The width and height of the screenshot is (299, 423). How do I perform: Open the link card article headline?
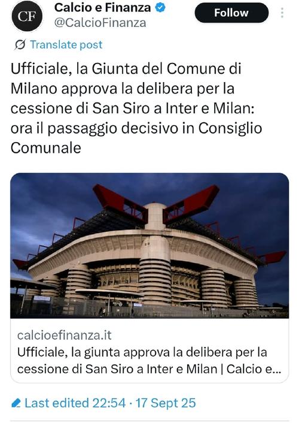point(149,361)
